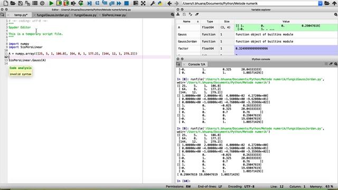Click the In [10] console prompt
This screenshot has height=190, width=338.
(x=183, y=181)
